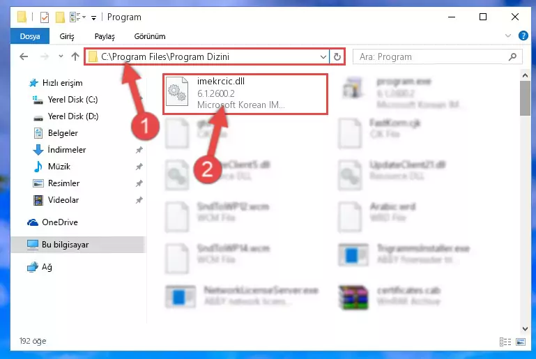Image resolution: width=536 pixels, height=359 pixels.
Task: Switch to large icons view in status bar
Action: pos(521,342)
